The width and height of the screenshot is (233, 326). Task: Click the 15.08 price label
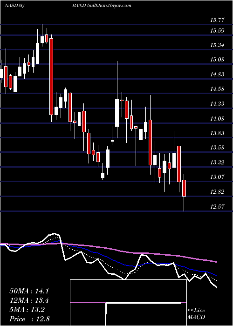pos(218,60)
